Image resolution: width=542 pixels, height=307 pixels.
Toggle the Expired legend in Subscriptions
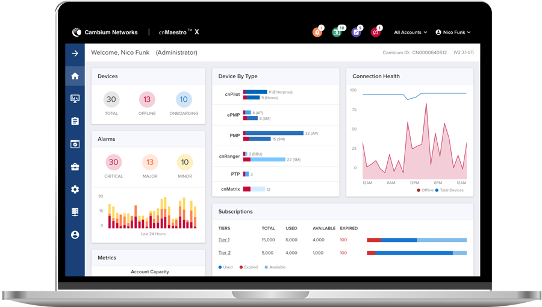pyautogui.click(x=249, y=267)
